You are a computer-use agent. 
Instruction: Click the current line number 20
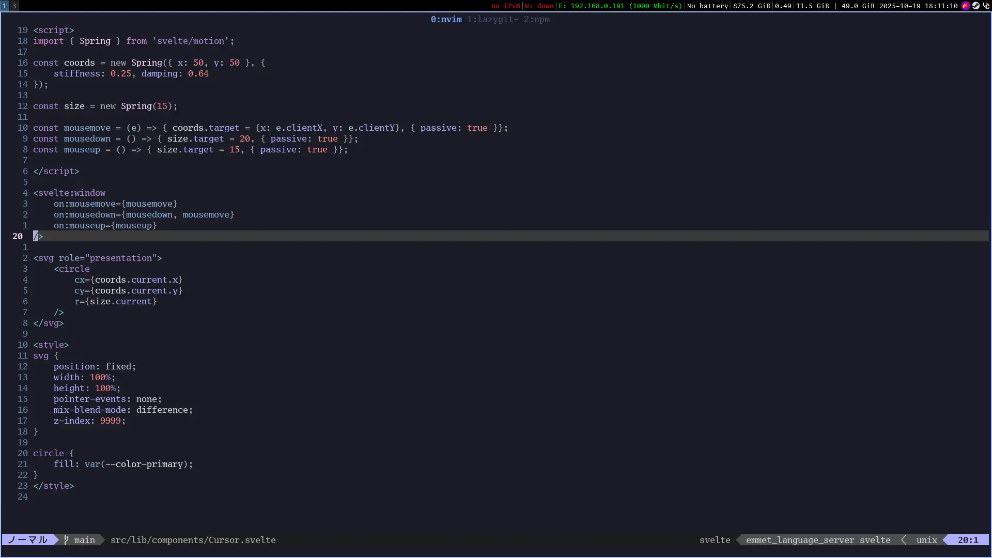coord(18,236)
